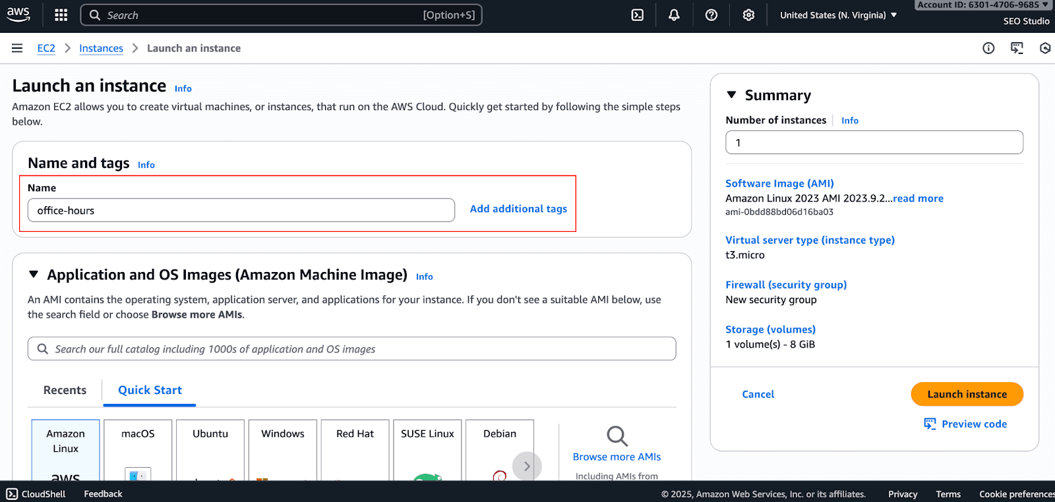Click the Preview code icon

pyautogui.click(x=930, y=424)
